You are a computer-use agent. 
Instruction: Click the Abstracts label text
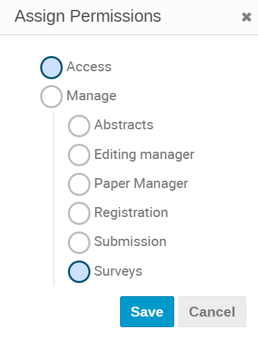tap(124, 125)
